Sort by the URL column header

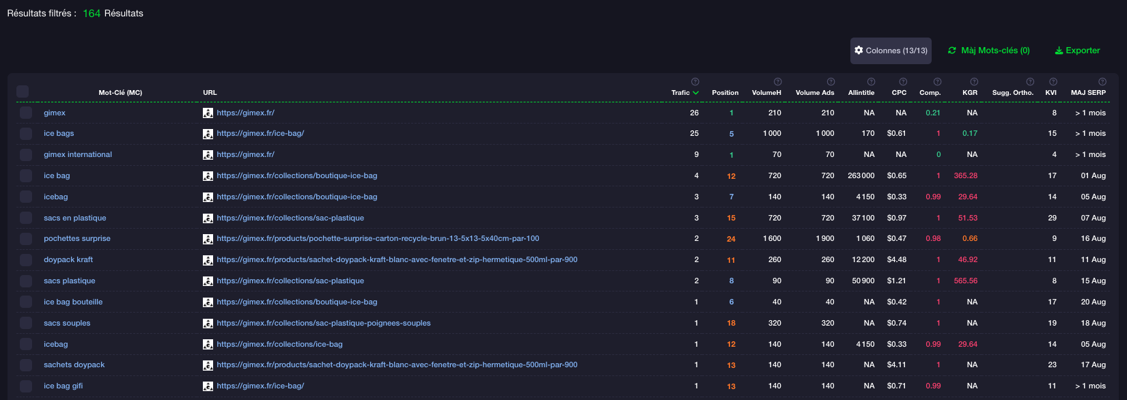210,93
